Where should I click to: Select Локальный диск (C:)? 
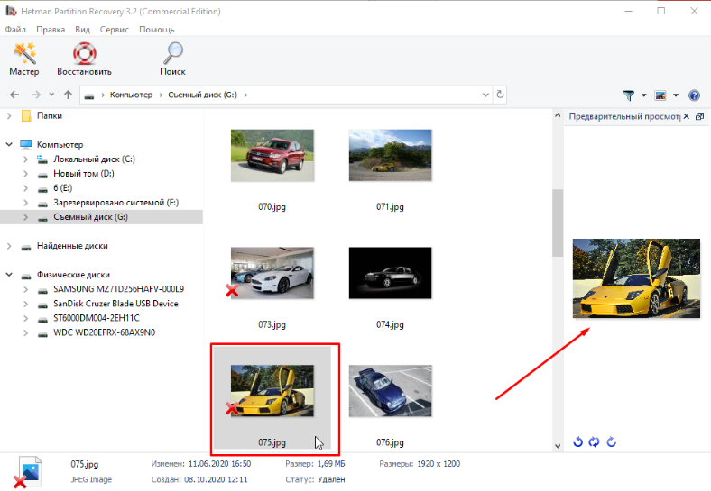[95, 159]
